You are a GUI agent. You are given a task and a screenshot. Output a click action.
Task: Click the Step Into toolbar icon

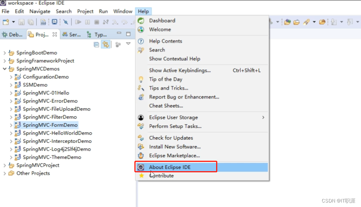(115, 22)
